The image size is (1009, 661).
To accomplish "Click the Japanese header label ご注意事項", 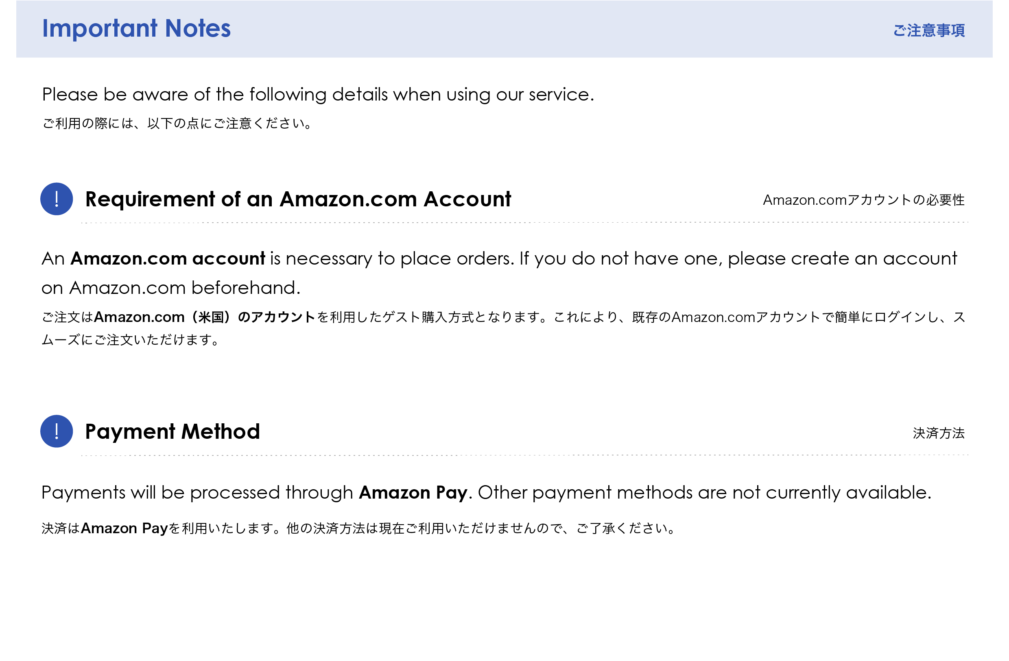I will coord(928,31).
